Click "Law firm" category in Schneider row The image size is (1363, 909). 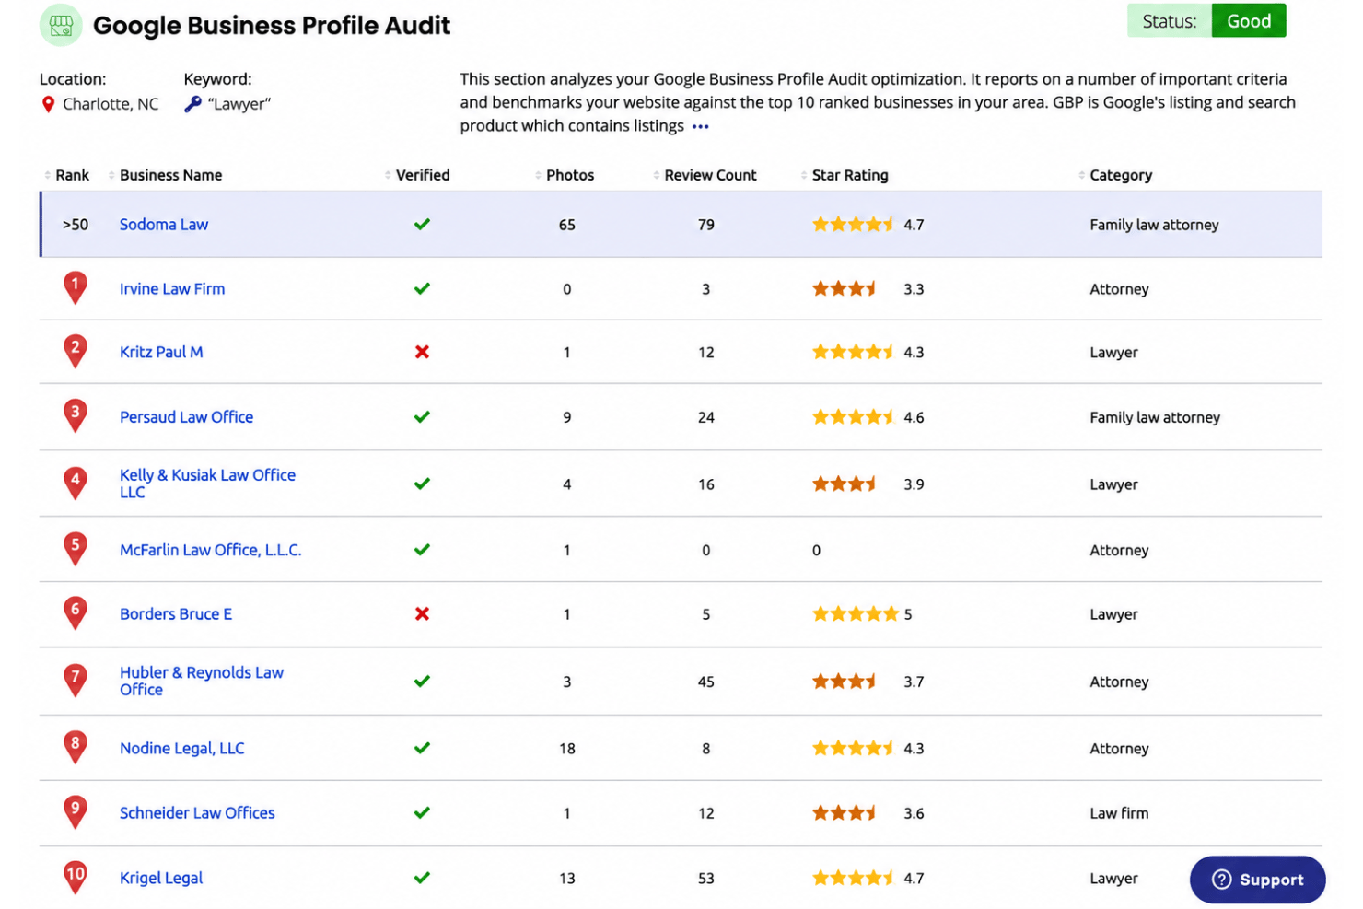pos(1119,813)
